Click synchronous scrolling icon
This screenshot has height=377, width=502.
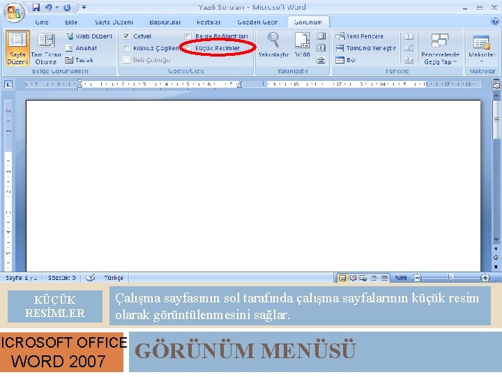click(x=409, y=48)
